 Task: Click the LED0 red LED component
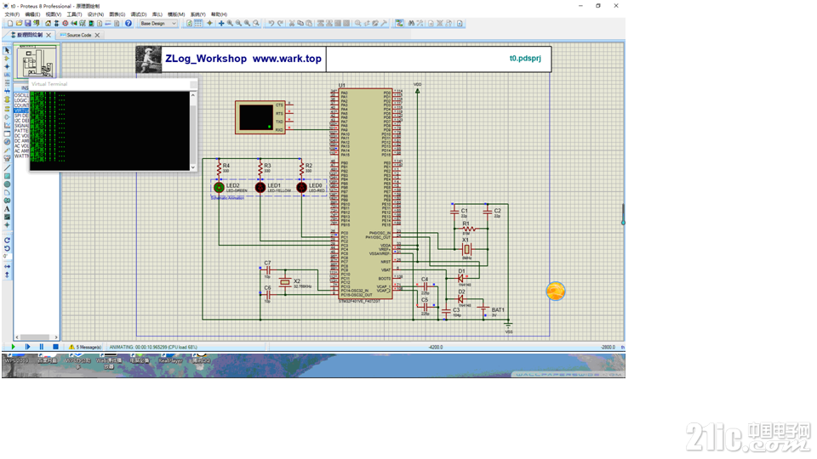pos(301,187)
